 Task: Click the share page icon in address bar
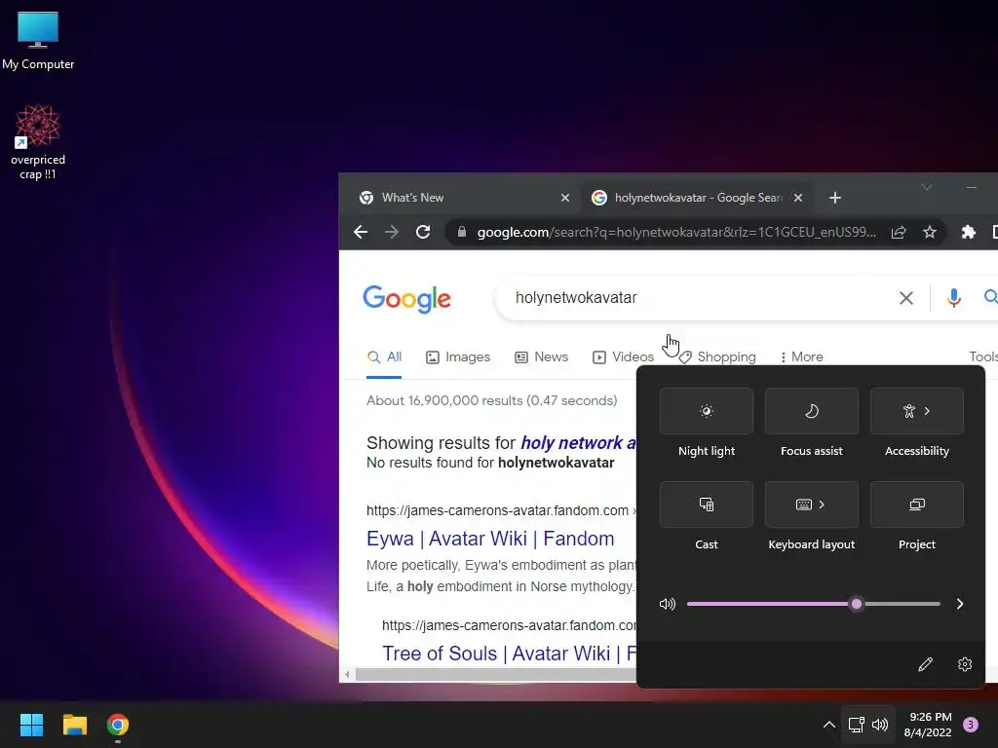pyautogui.click(x=898, y=232)
